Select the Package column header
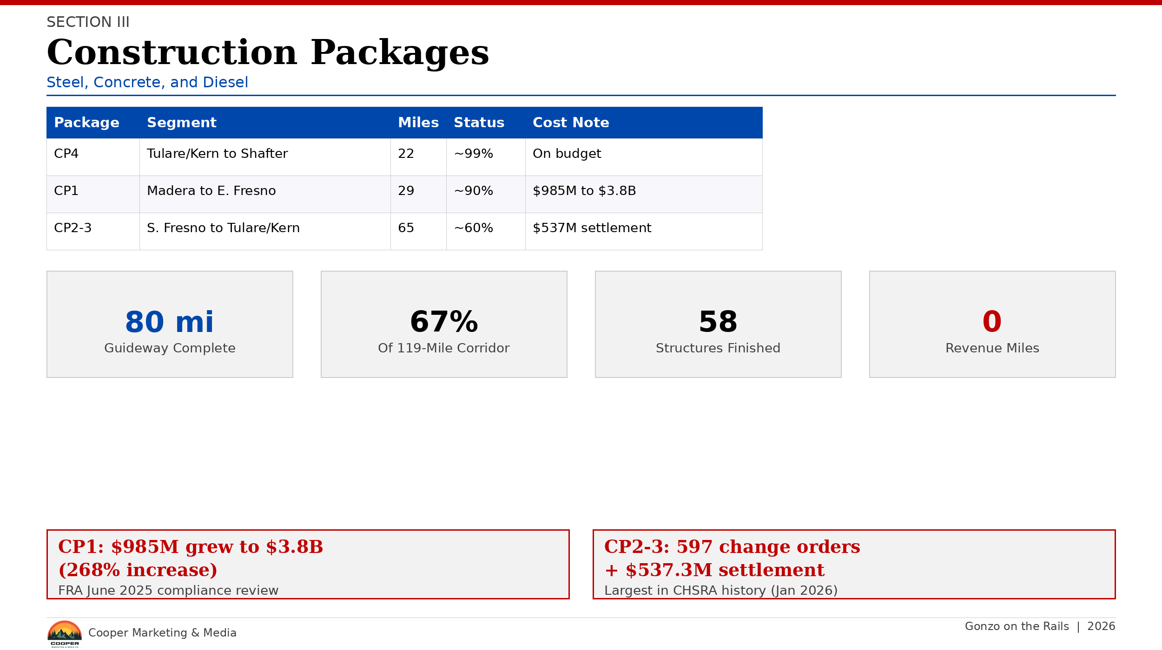Screen dimensions: 1162x650 (87, 123)
